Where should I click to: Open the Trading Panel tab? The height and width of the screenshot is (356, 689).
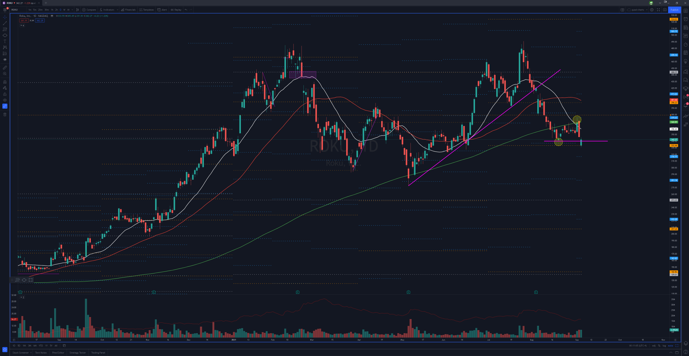[98, 353]
